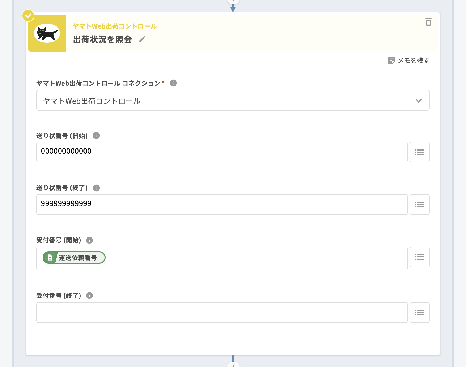Delete the step with trash icon

pos(428,22)
